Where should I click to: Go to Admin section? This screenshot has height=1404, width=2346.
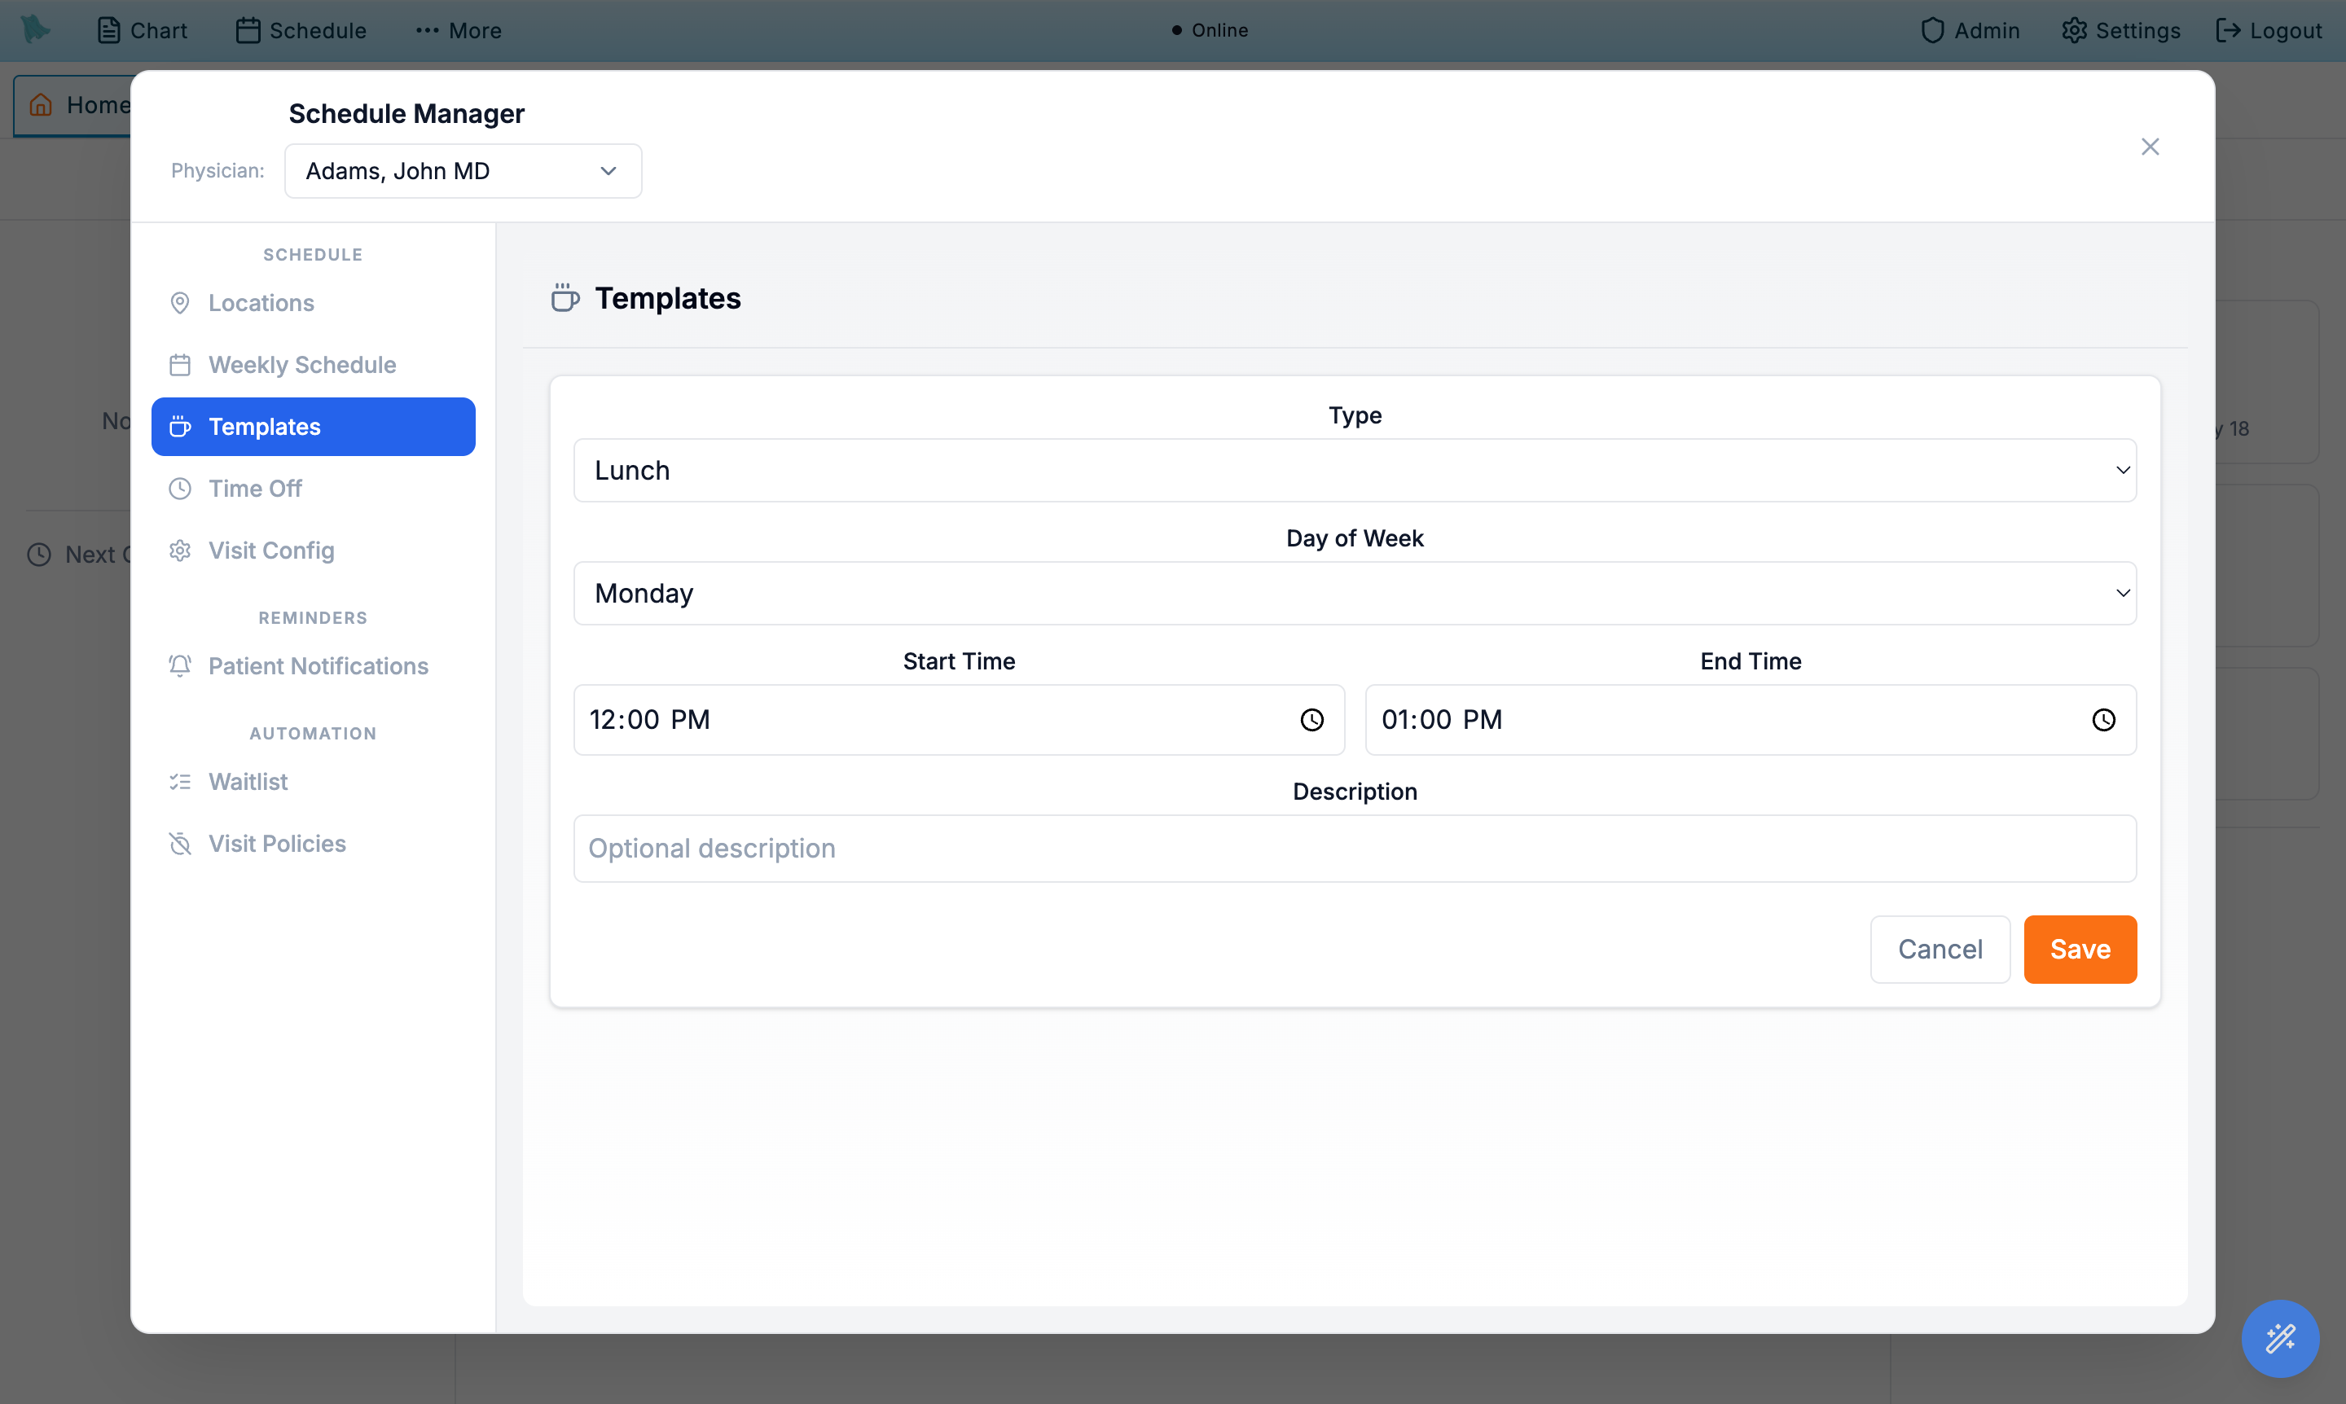pos(1970,30)
